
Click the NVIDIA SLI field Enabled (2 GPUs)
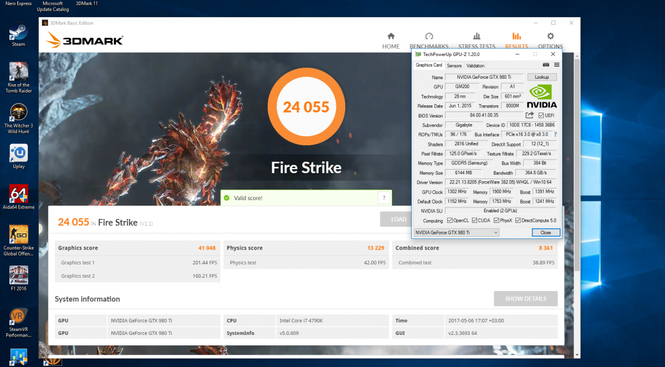point(501,211)
